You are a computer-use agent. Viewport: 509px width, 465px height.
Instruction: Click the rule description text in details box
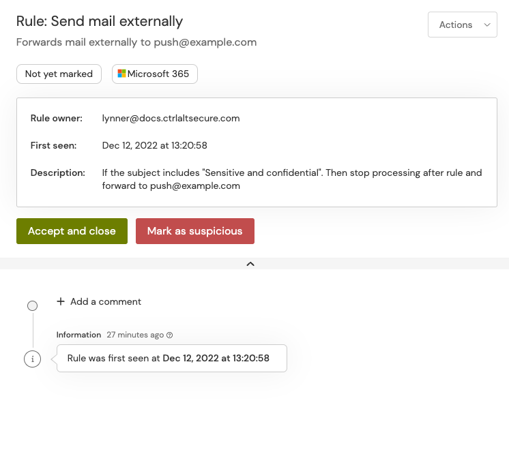(x=292, y=179)
